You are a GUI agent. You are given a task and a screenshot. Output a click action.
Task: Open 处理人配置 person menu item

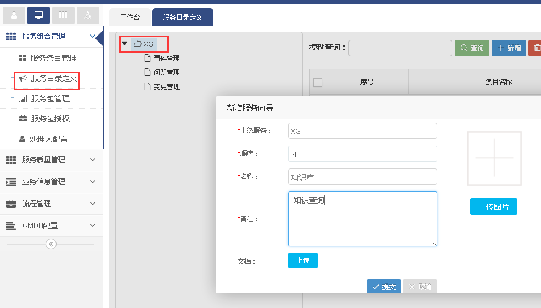pyautogui.click(x=48, y=139)
